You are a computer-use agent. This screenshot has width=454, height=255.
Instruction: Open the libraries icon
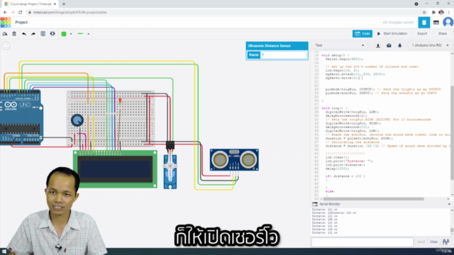pyautogui.click(x=389, y=45)
